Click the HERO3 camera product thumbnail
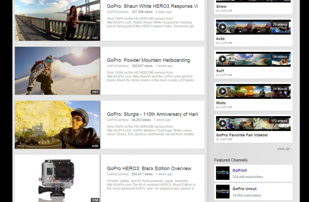 57,178
